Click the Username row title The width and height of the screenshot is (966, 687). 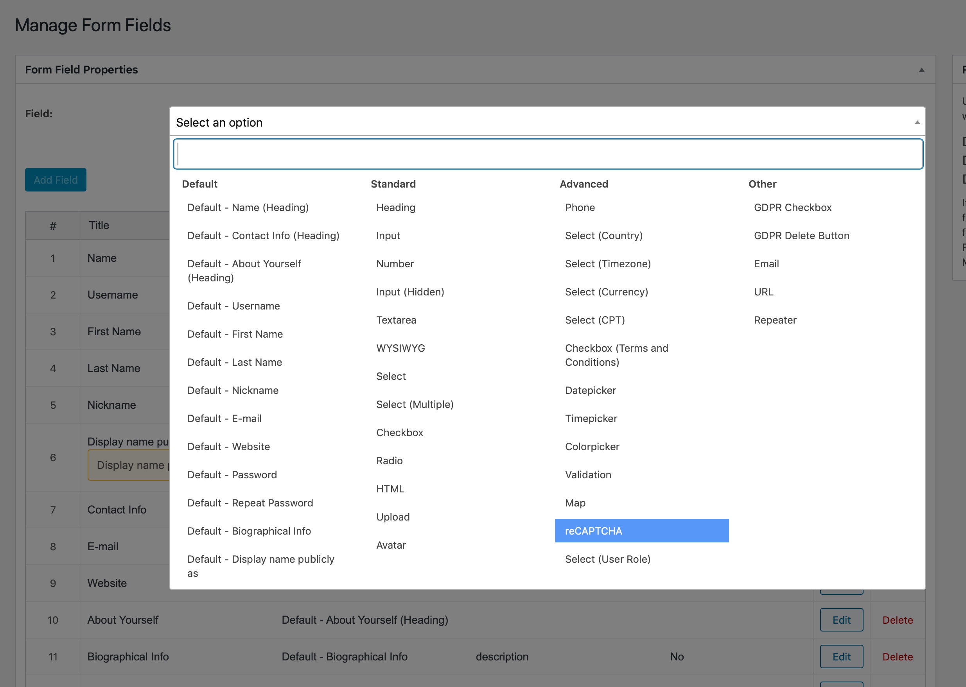point(113,295)
